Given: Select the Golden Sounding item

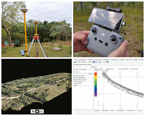Looking at the screenshot, I should point(77,84).
